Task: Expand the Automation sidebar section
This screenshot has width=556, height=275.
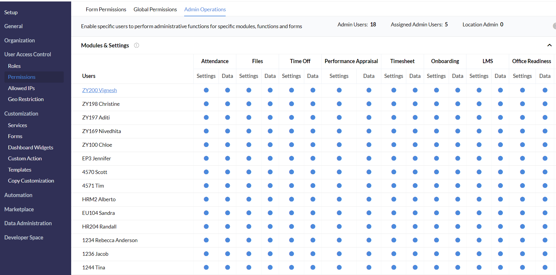Action: point(18,195)
